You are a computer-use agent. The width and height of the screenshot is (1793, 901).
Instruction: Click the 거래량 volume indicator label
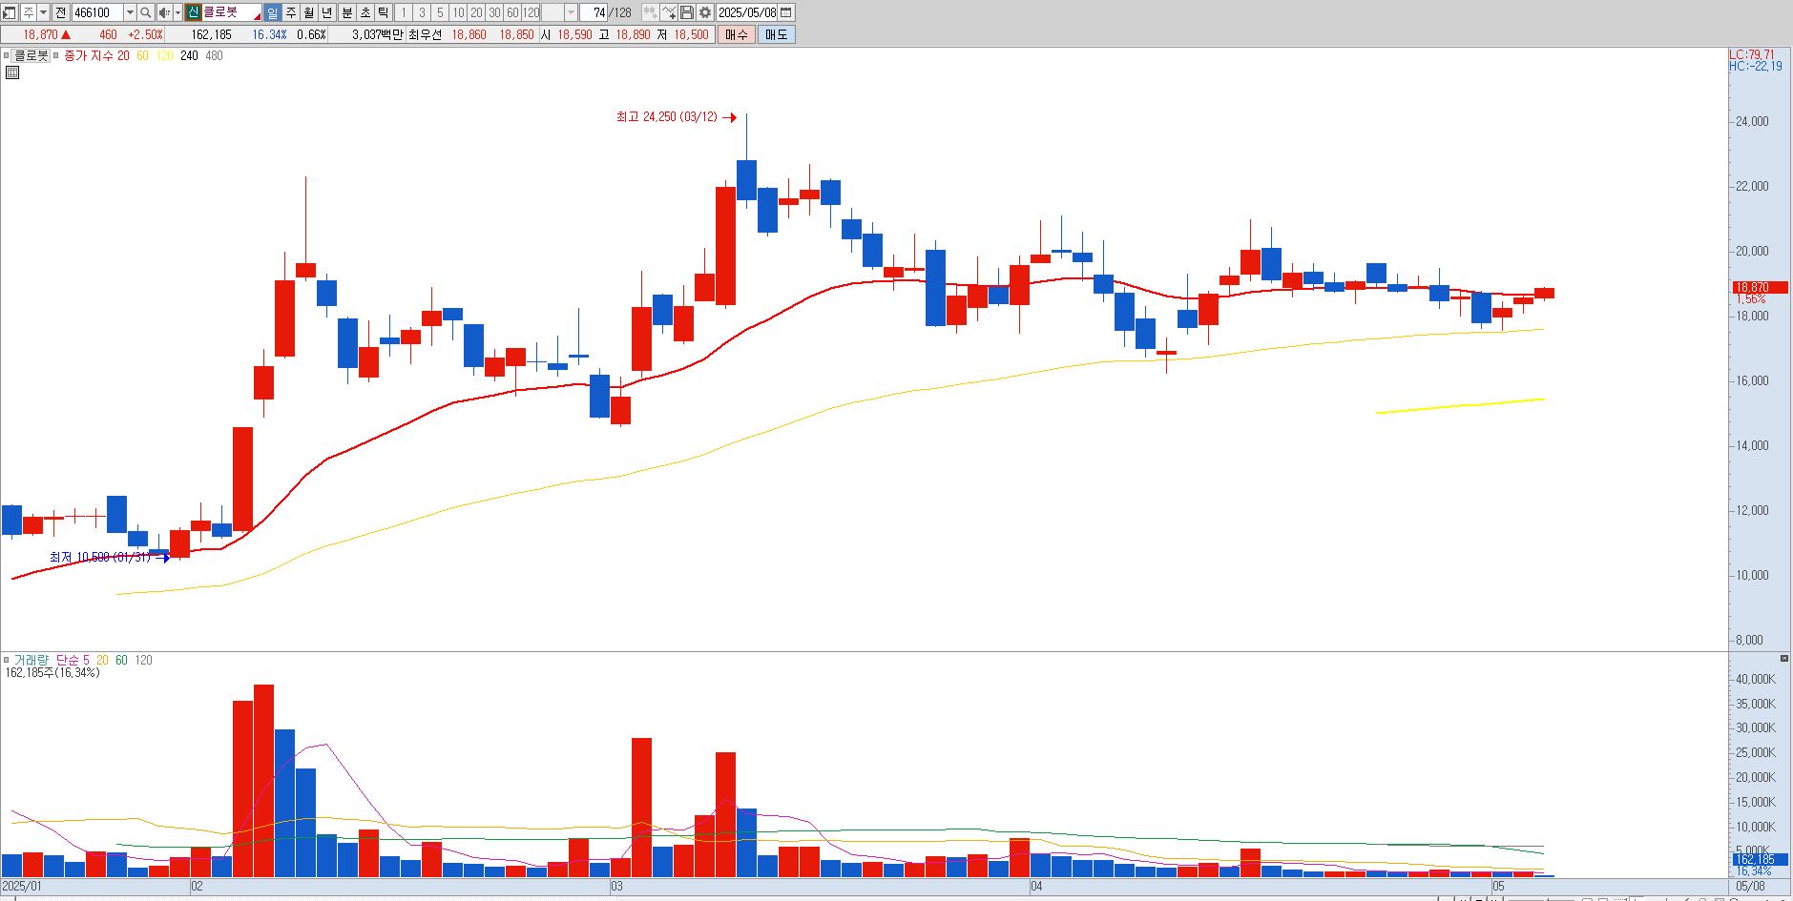coord(32,660)
